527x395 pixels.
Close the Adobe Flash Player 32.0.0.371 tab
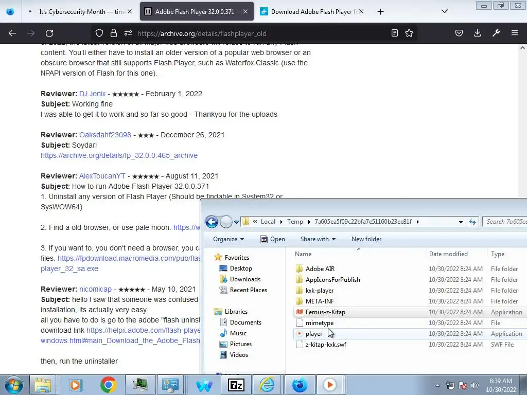245,11
